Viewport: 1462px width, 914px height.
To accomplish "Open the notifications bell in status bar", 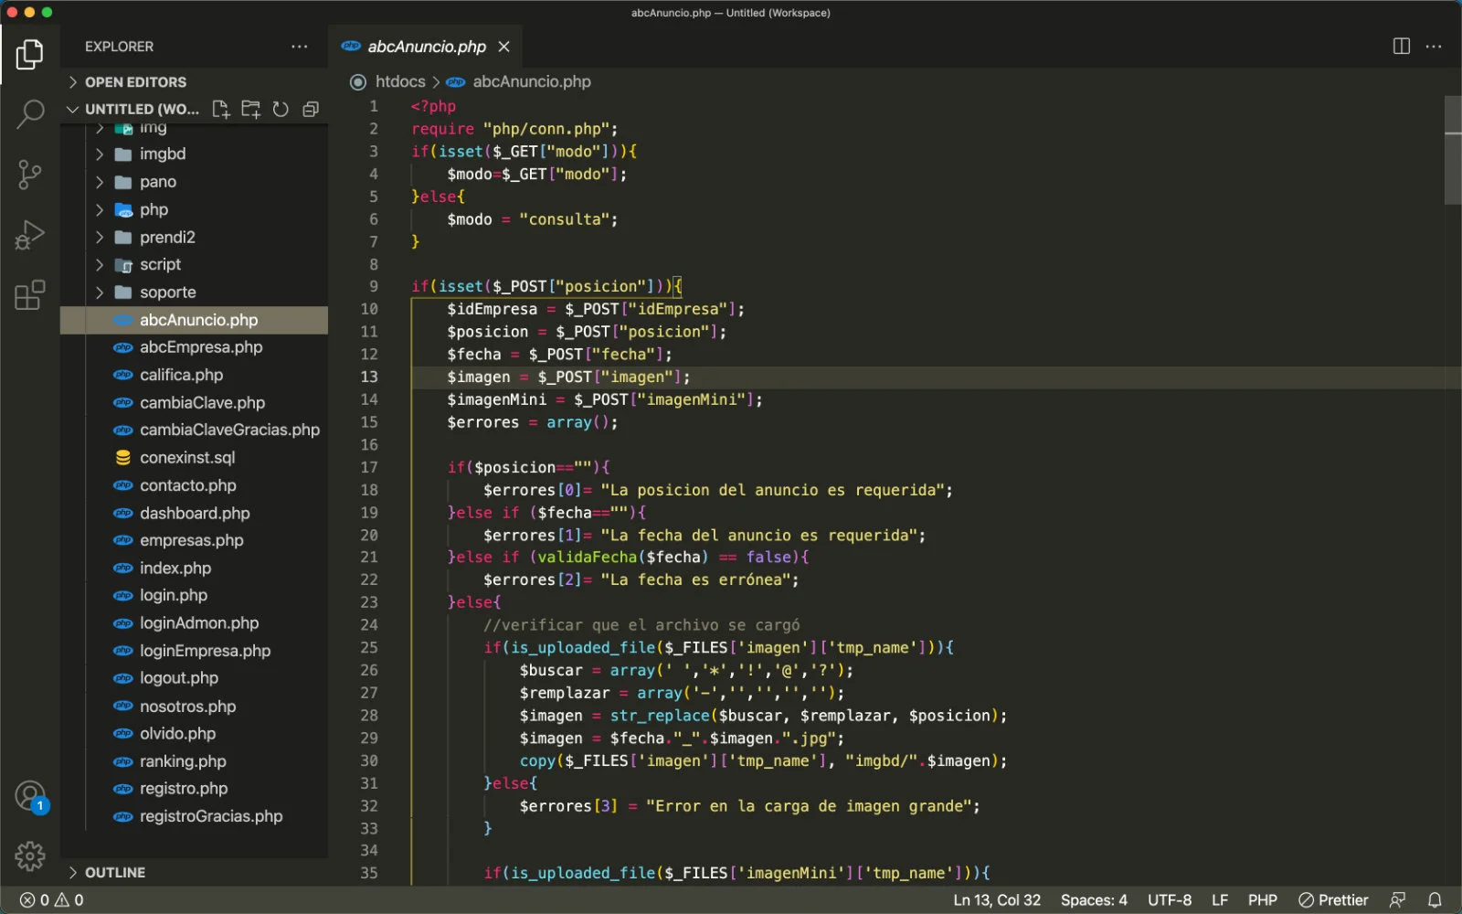I will (x=1435, y=900).
